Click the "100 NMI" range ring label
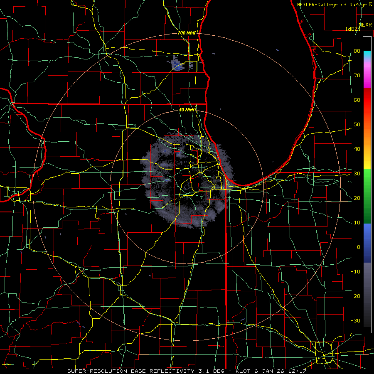This screenshot has height=374, width=374. (187, 33)
